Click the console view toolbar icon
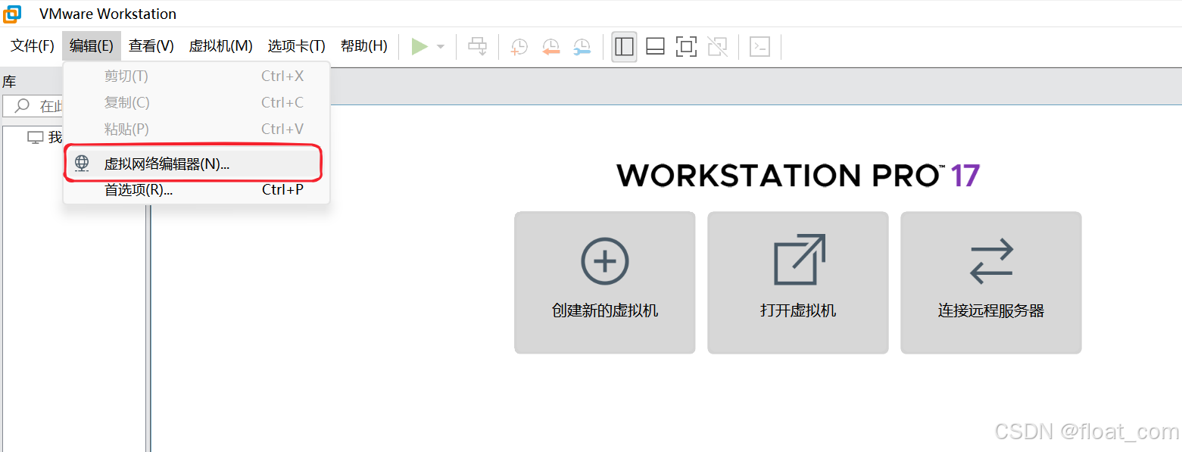The height and width of the screenshot is (452, 1182). point(760,47)
